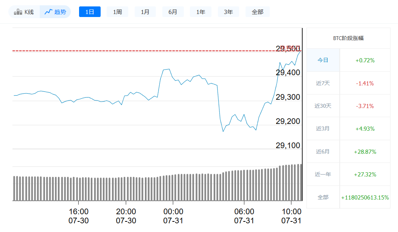The image size is (398, 232).
Task: Click the 近6月 +28.87% value
Action: (x=365, y=152)
